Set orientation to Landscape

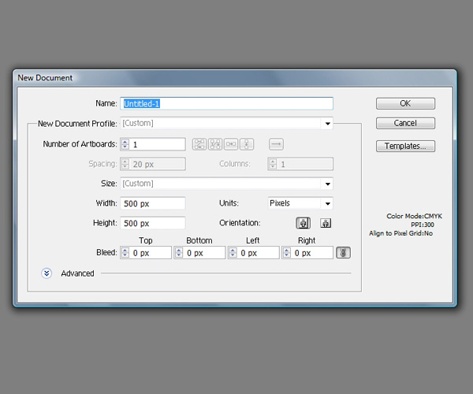pyautogui.click(x=326, y=223)
